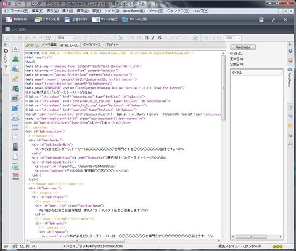Click the <title> line in the source
The image size is (296, 251).
pos(59,92)
